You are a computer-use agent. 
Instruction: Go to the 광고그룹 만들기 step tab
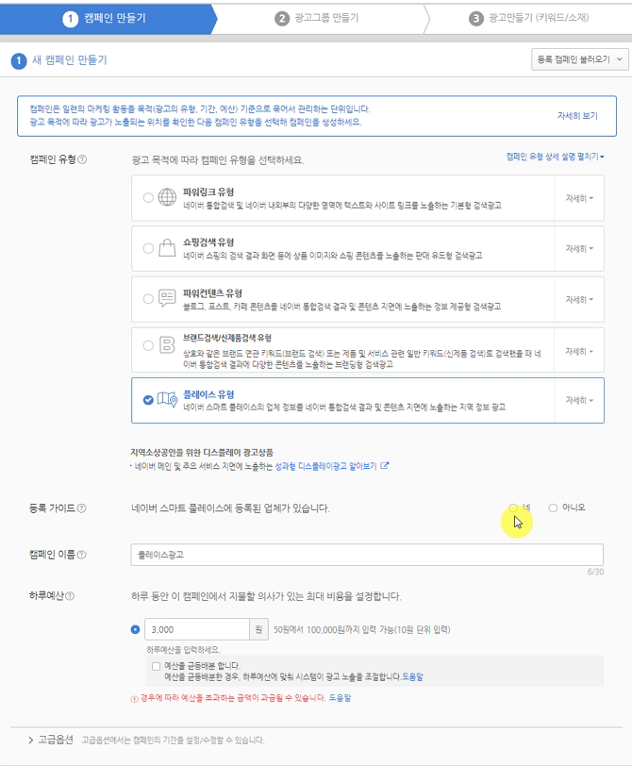coord(317,19)
